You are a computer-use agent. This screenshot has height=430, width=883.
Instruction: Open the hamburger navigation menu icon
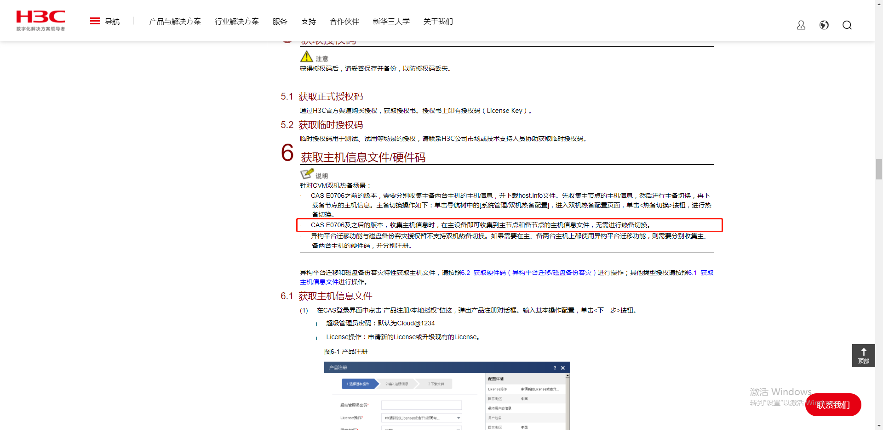coord(95,21)
